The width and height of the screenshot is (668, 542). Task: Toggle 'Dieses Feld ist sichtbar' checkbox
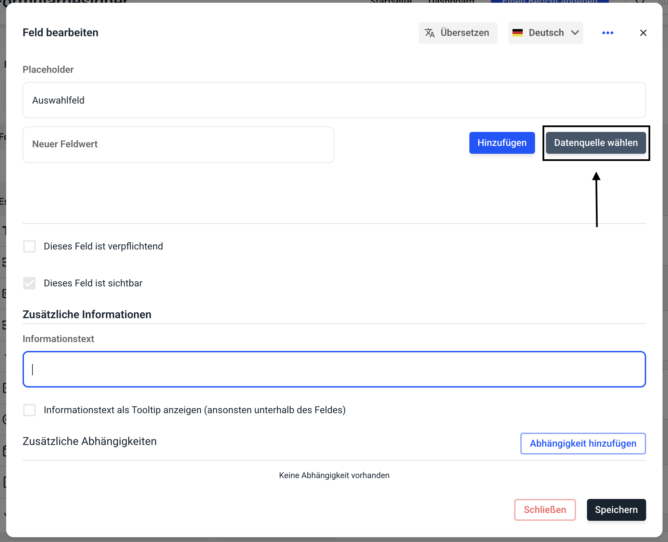[29, 283]
